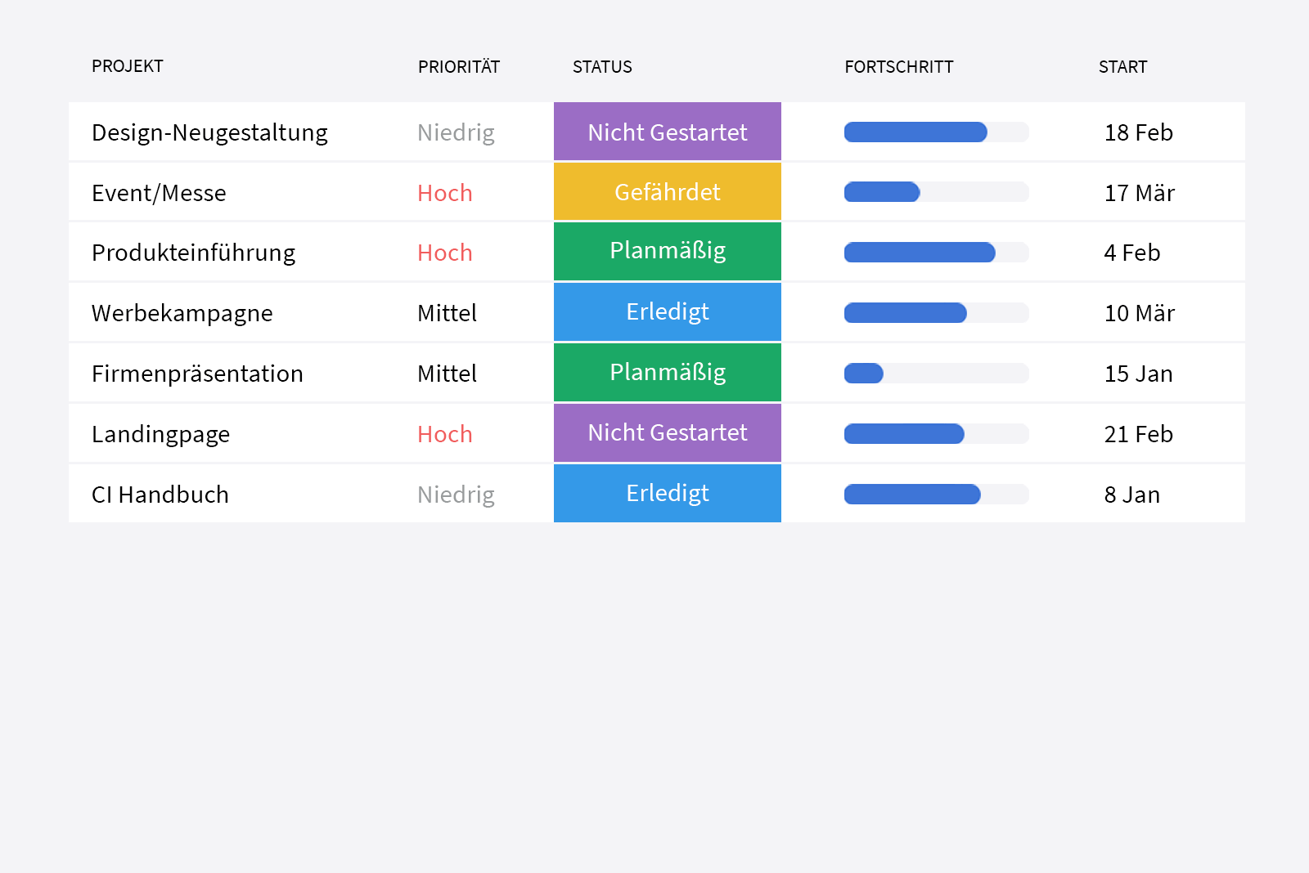1309x873 pixels.
Task: Click the progress bar for Event/Messe
Action: click(936, 192)
